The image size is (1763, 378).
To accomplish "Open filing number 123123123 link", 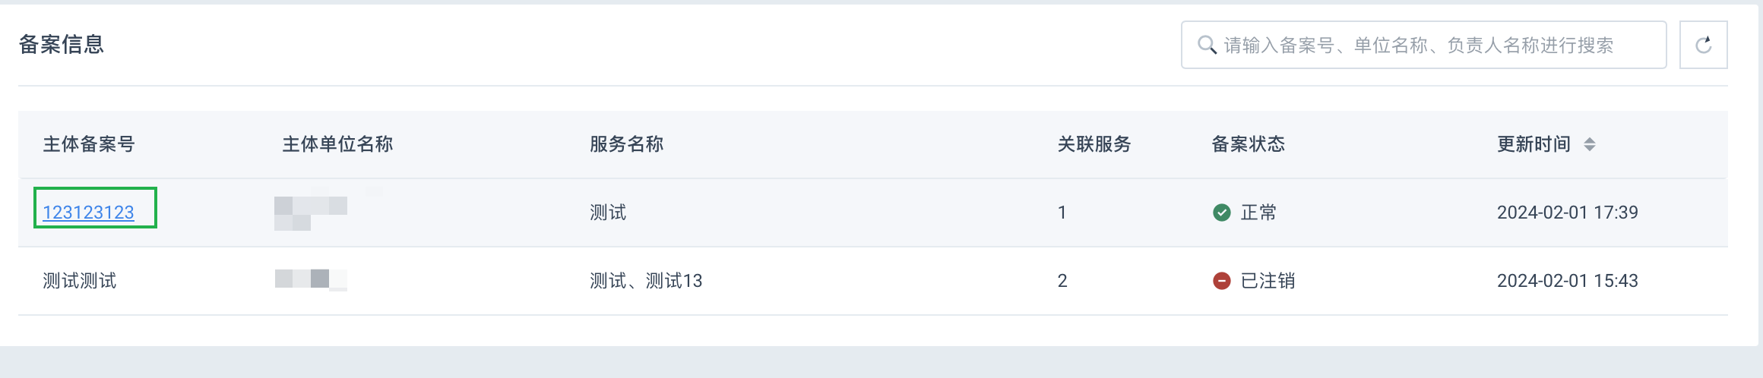I will tap(88, 213).
